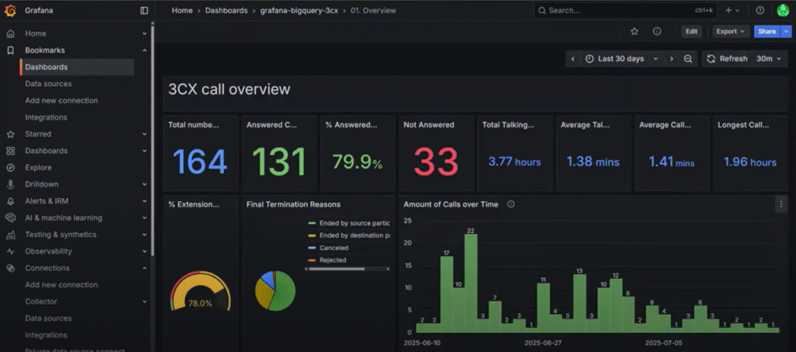Click the plus new item icon

pyautogui.click(x=729, y=10)
